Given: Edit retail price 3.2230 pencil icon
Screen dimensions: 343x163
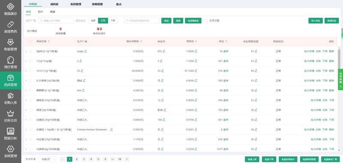Looking at the screenshot, I should [196, 149].
